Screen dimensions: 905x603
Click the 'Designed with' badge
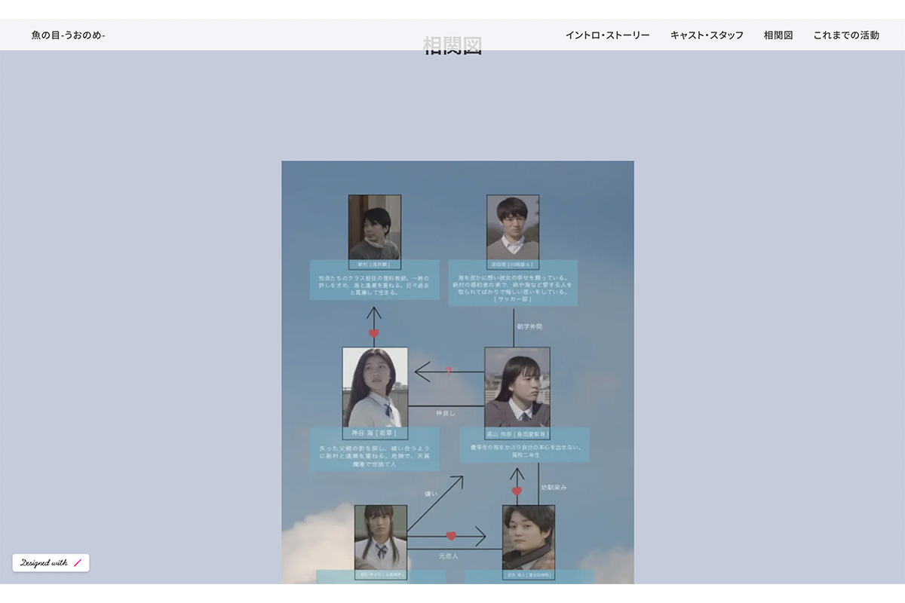click(51, 562)
